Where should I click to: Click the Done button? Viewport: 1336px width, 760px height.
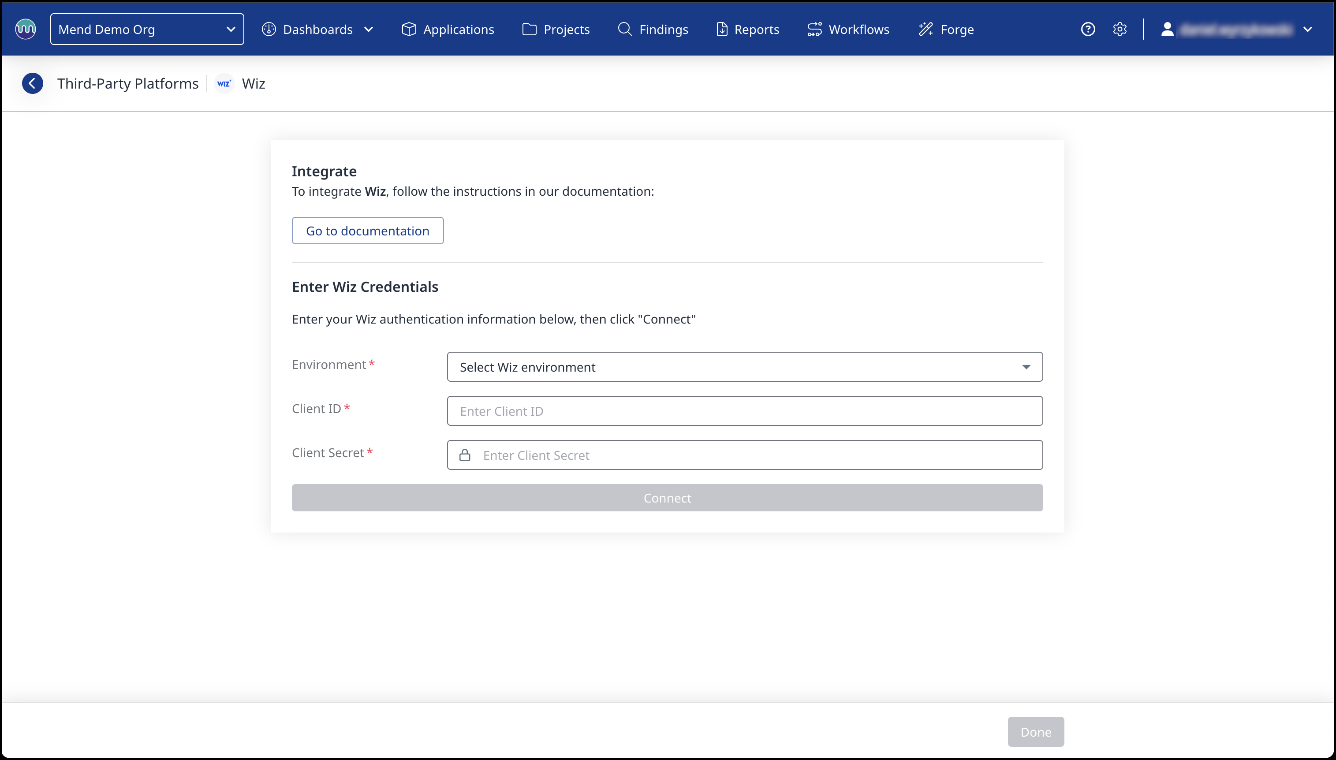(1035, 732)
